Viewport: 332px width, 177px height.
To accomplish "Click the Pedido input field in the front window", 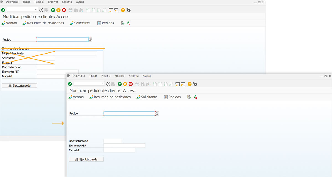I will [x=129, y=113].
